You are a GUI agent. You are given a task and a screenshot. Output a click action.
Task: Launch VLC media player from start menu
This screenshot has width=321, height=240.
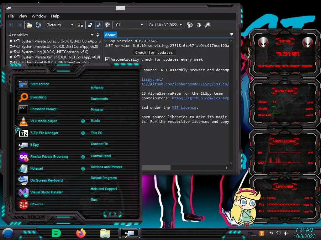click(44, 121)
